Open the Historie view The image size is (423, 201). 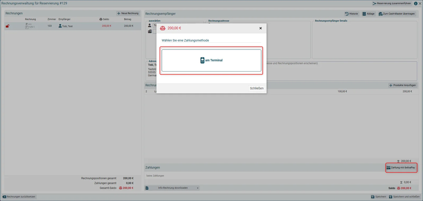(351, 14)
